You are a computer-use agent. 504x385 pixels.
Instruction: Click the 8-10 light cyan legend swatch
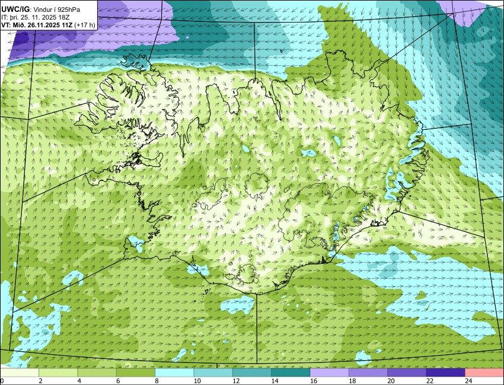174,373
